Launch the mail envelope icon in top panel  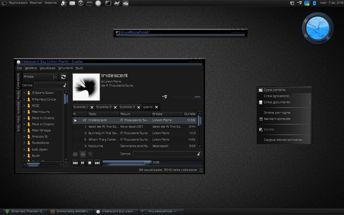[72, 3]
